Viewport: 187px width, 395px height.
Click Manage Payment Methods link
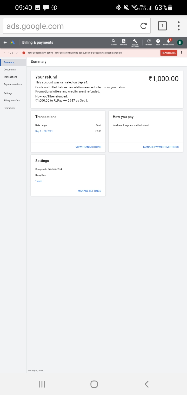161,147
